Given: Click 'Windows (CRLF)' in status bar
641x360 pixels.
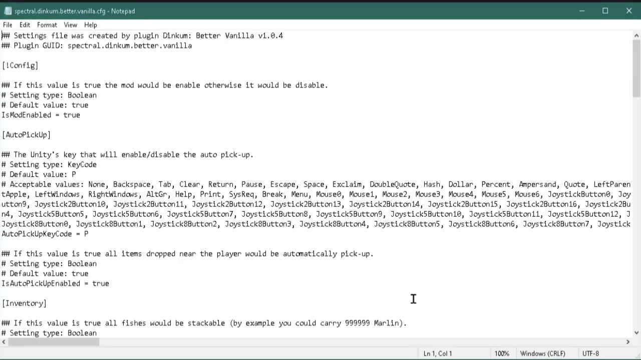Looking at the screenshot, I should point(543,353).
